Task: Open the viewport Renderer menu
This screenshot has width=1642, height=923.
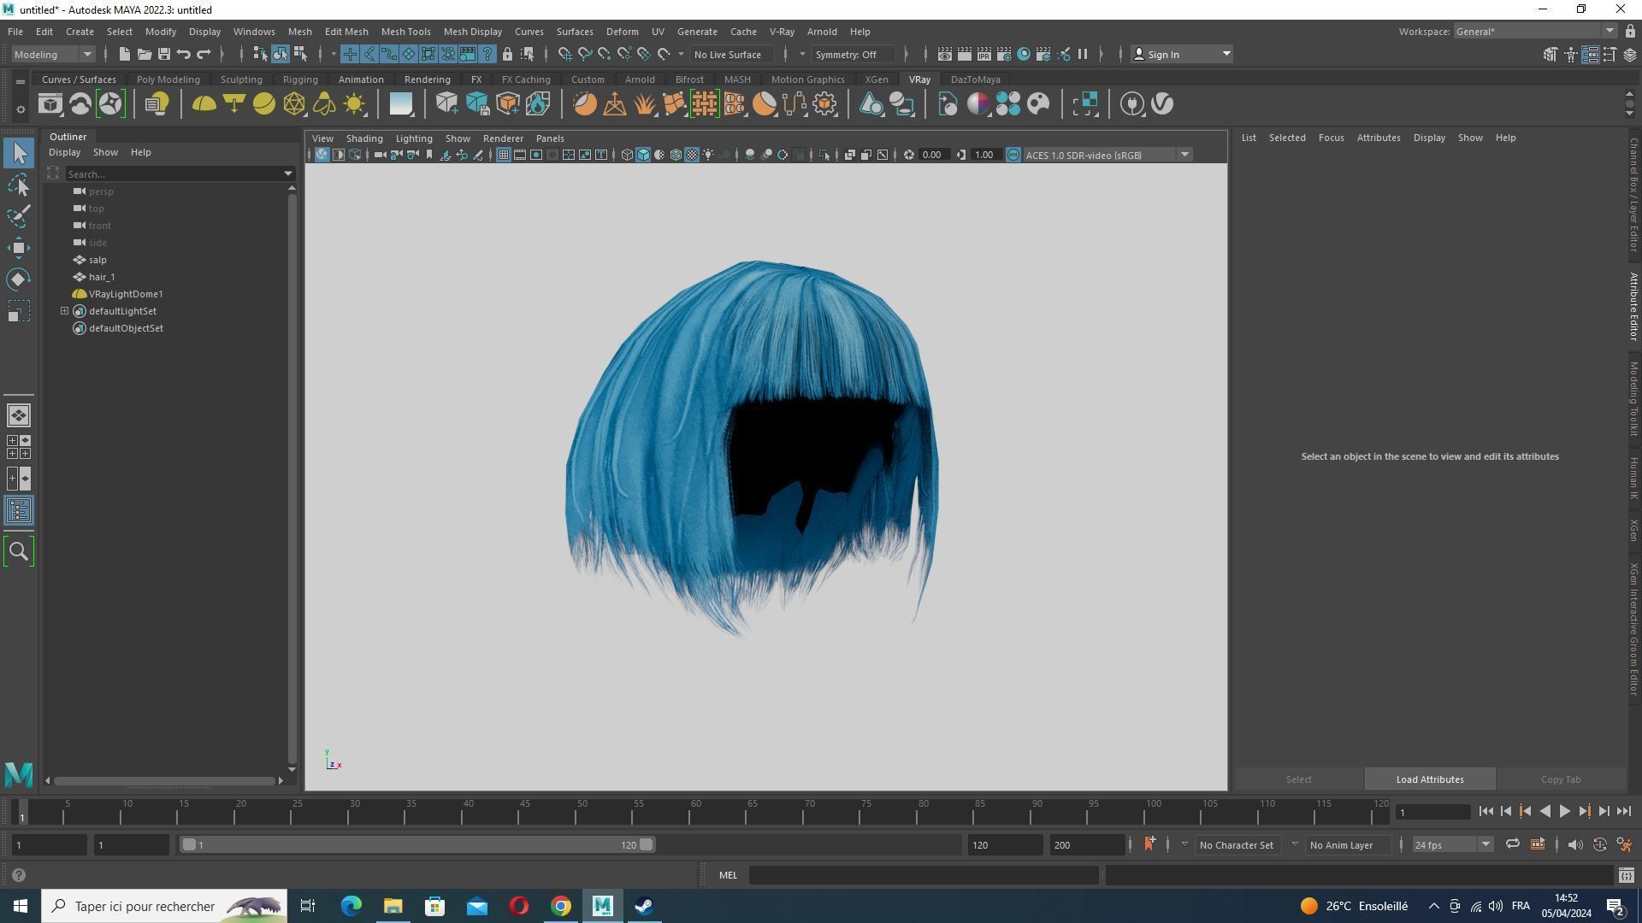Action: coord(503,138)
